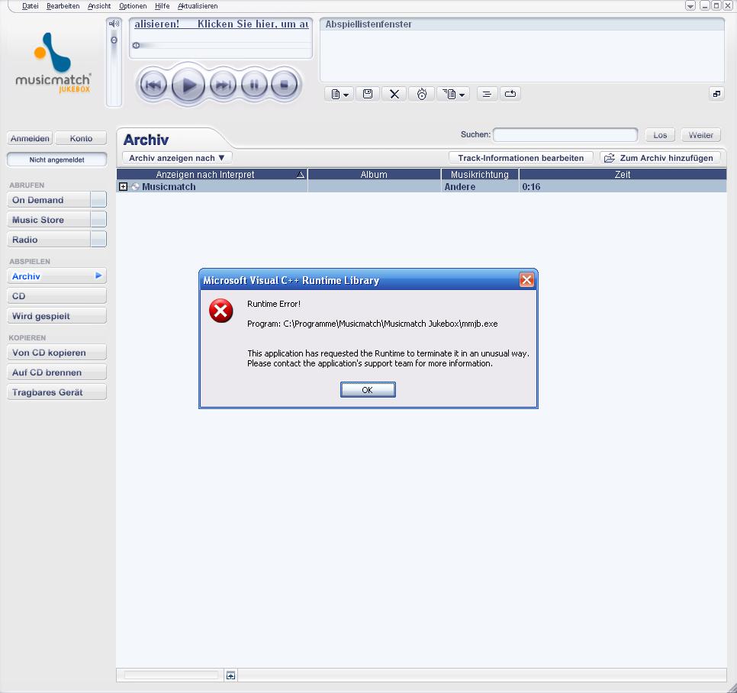Sort by the Musikrichtung column header

(480, 175)
